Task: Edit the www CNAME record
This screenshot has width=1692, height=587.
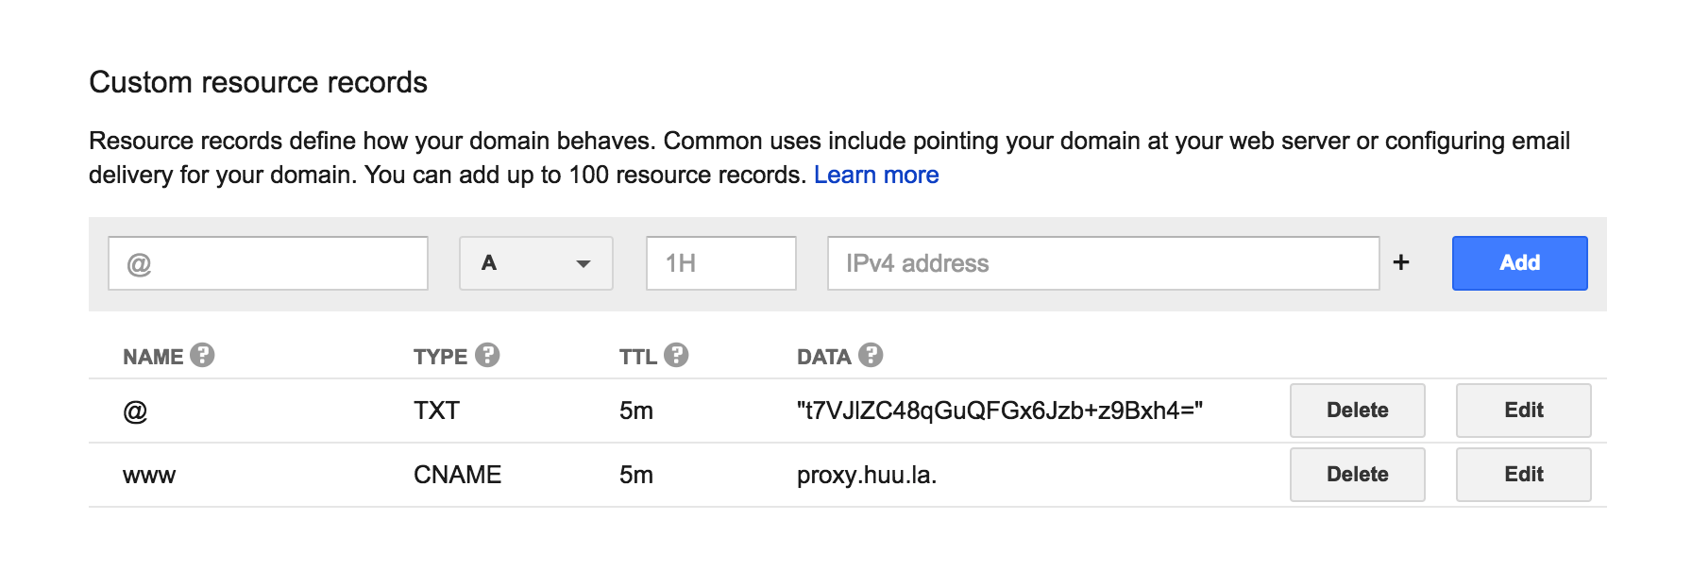Action: pyautogui.click(x=1523, y=475)
